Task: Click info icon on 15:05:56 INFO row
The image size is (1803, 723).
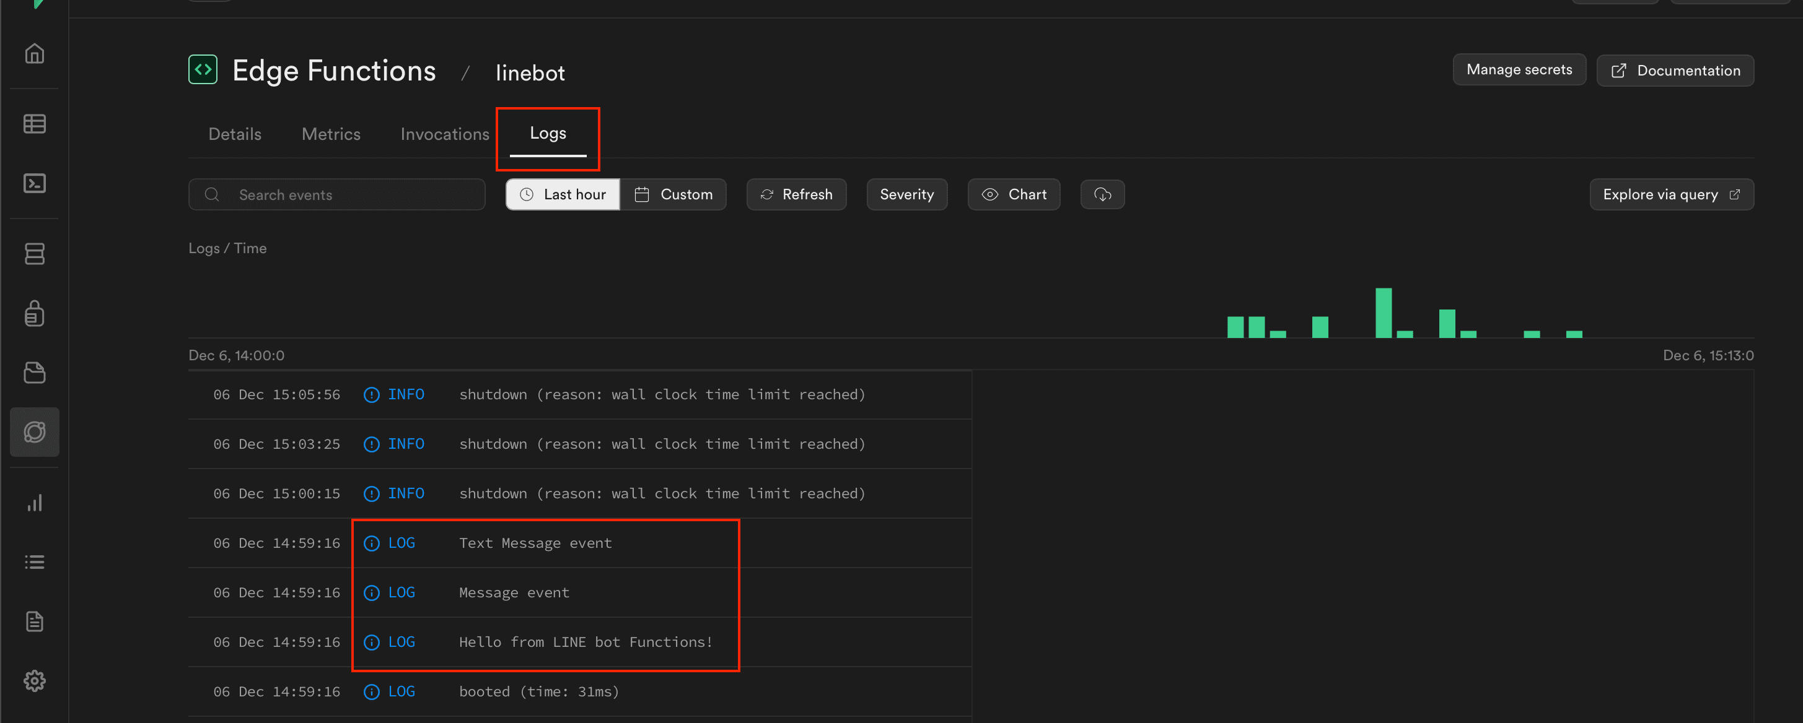Action: click(x=372, y=395)
